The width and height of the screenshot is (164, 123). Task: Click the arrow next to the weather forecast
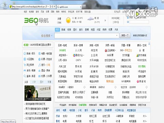click(x=105, y=20)
